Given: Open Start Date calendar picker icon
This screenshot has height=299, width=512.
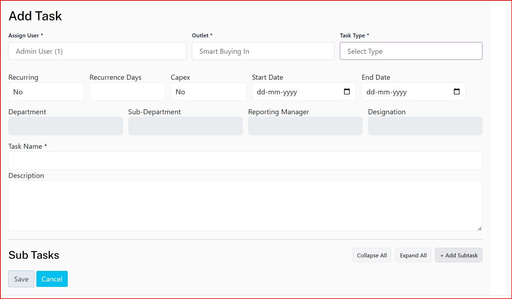Looking at the screenshot, I should coord(347,92).
